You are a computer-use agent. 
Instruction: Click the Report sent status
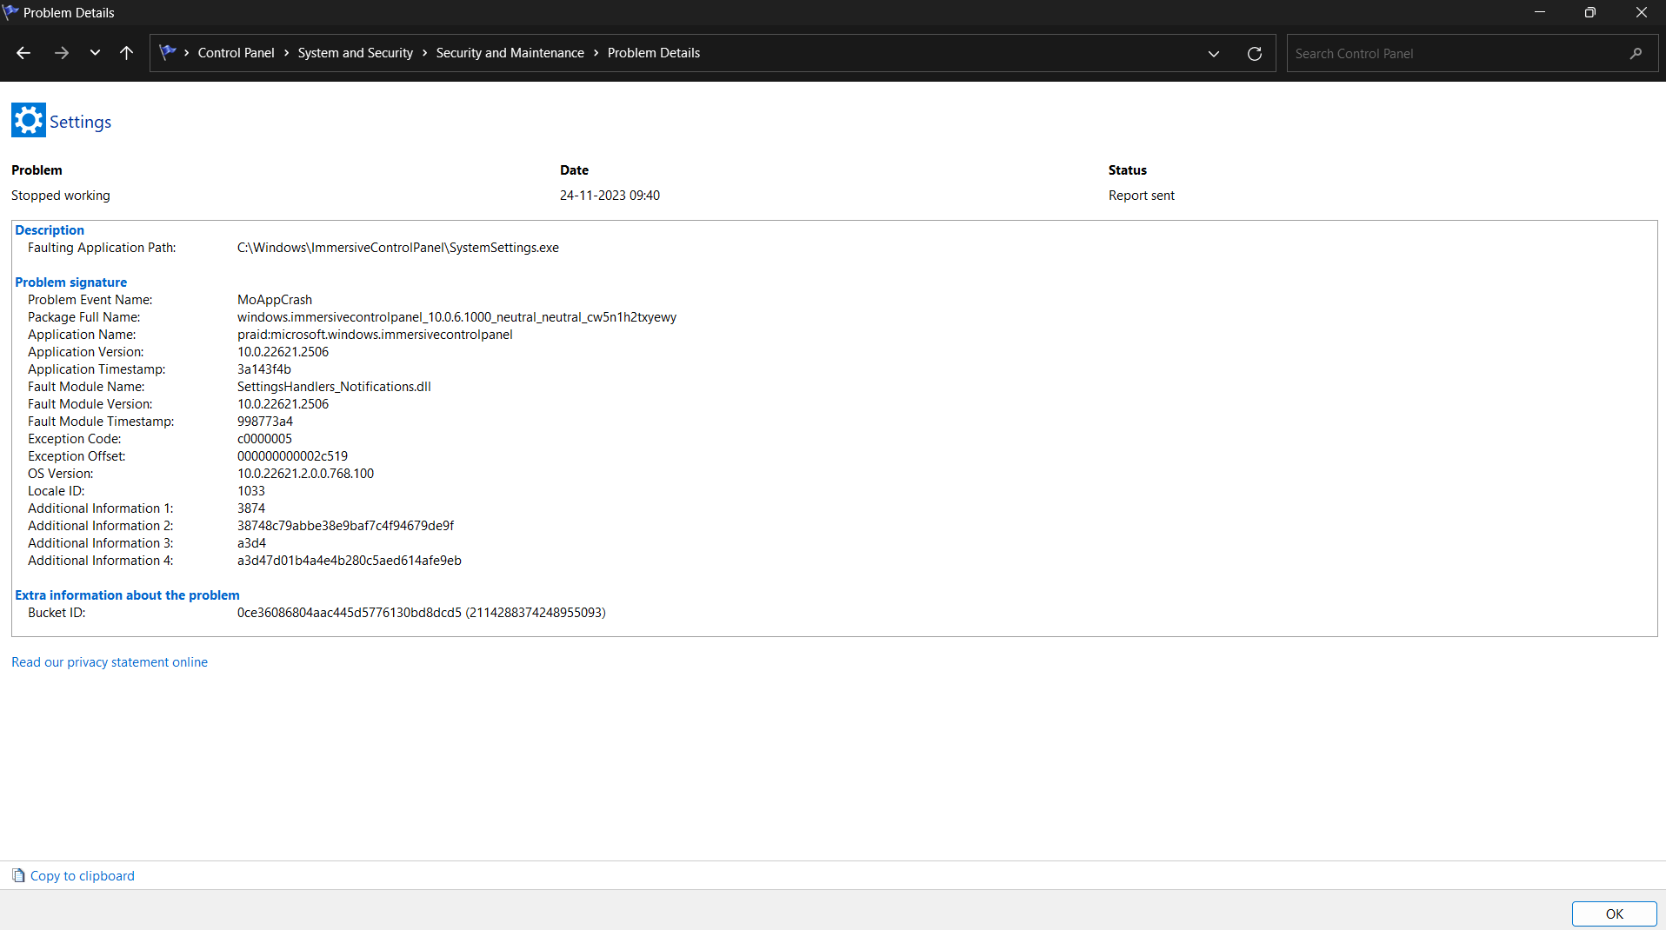pos(1142,196)
